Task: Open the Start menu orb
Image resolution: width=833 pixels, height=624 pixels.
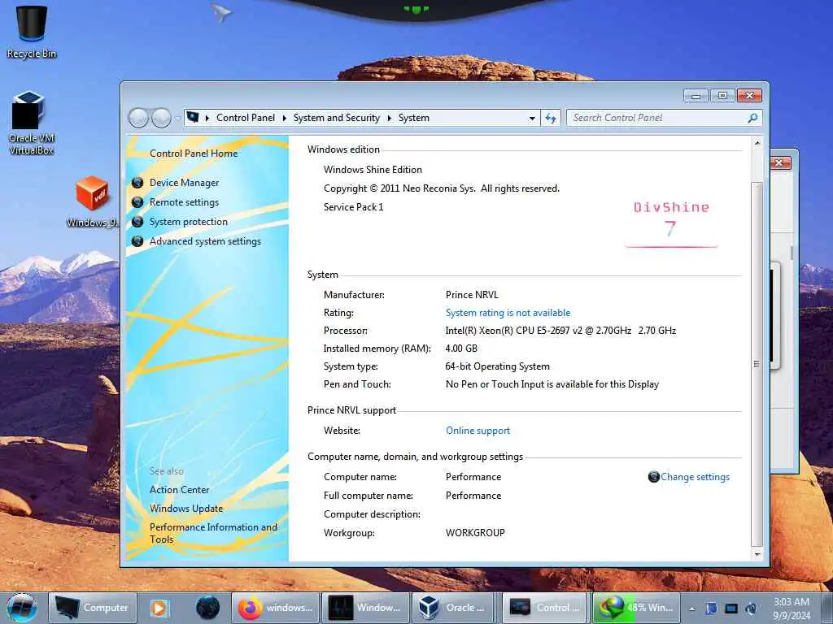Action: [21, 608]
